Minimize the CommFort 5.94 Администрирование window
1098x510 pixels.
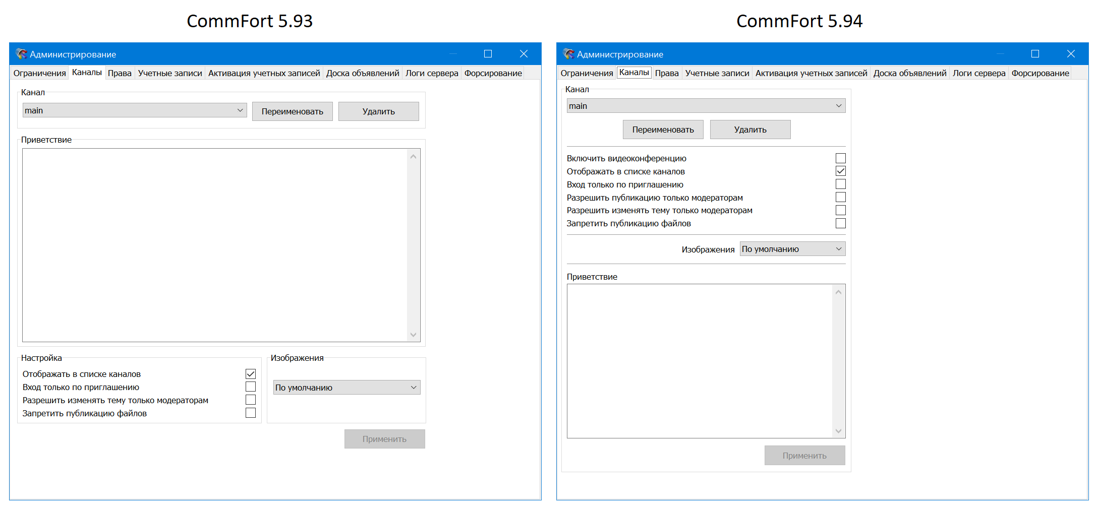[x=1000, y=54]
